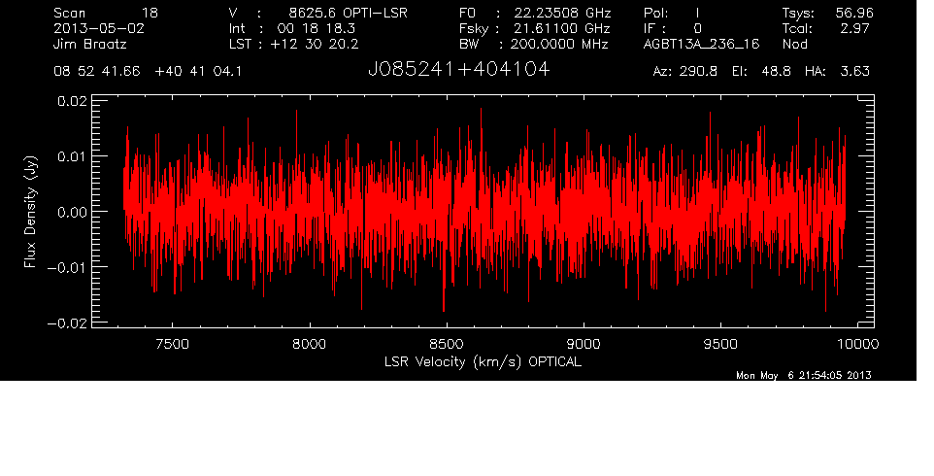The width and height of the screenshot is (934, 476).
Task: Click the Pol: I entry
Action: pyautogui.click(x=672, y=13)
